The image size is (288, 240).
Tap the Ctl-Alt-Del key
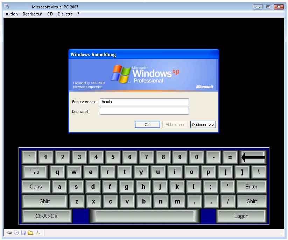[x=47, y=216]
